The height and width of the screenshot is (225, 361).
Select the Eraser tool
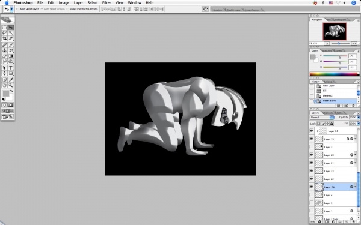[4, 56]
